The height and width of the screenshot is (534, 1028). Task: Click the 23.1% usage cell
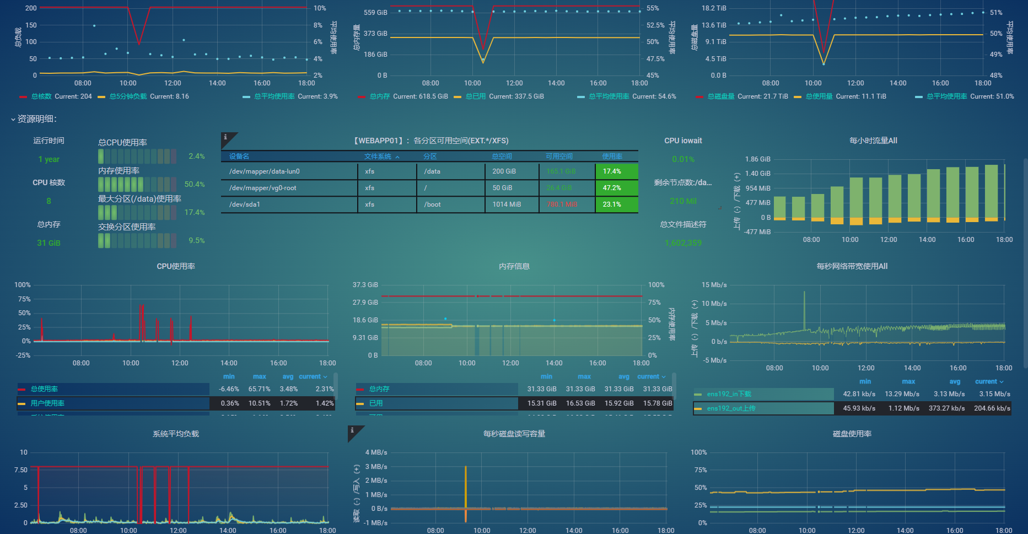pos(617,204)
